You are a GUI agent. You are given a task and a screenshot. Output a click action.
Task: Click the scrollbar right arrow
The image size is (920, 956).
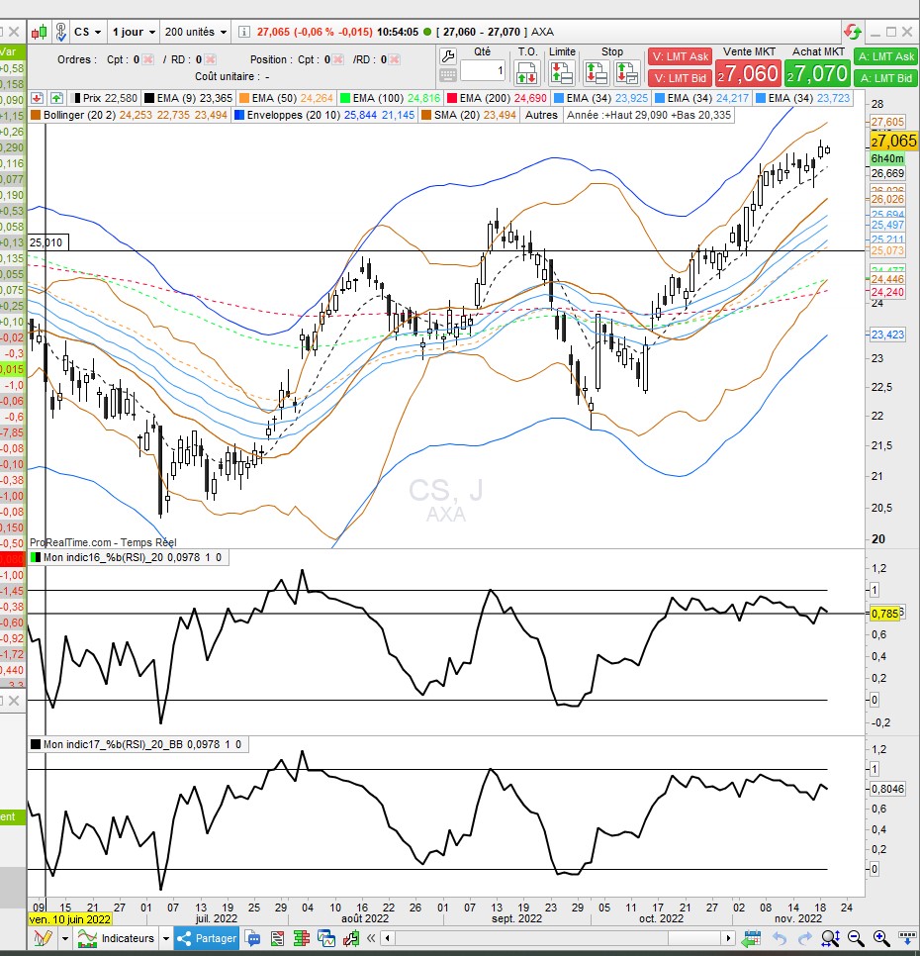tap(728, 938)
